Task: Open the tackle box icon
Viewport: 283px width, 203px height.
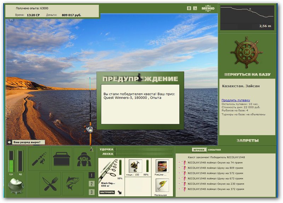Action: coord(62,159)
